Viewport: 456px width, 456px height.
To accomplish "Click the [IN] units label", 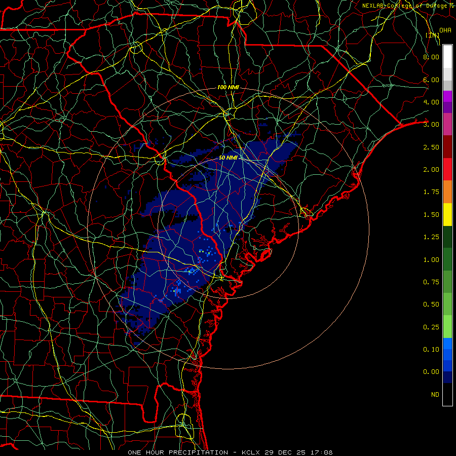I will (x=432, y=35).
